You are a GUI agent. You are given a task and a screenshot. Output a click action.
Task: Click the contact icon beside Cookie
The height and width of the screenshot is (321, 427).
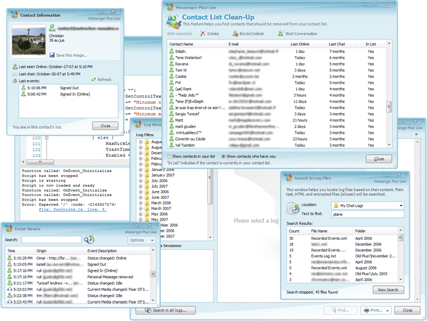pos(172,76)
